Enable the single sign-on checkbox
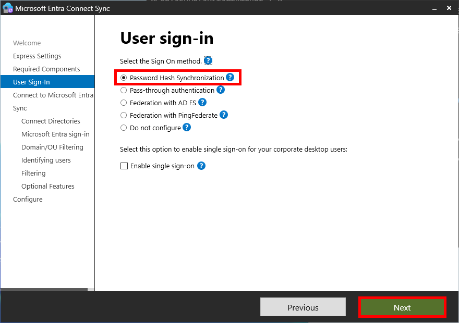 click(x=124, y=166)
